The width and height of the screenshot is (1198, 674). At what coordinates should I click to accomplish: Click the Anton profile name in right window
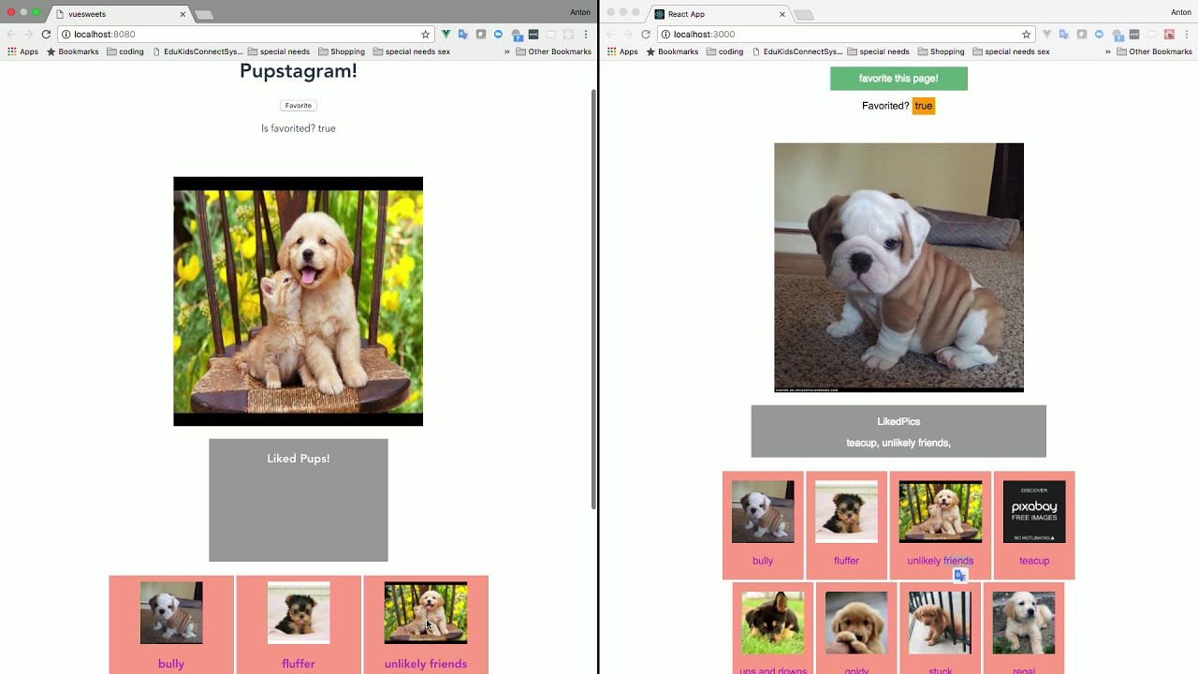(1181, 12)
